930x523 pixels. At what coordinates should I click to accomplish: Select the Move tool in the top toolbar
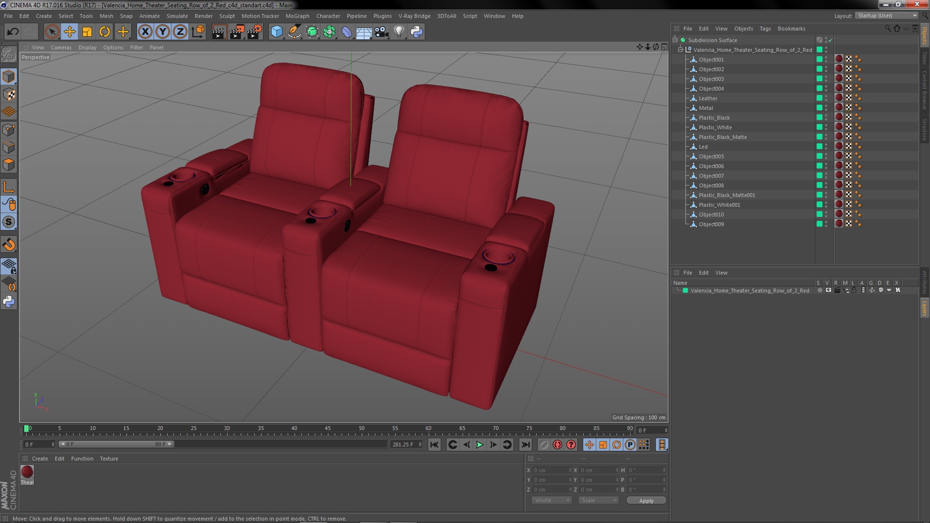click(x=69, y=32)
